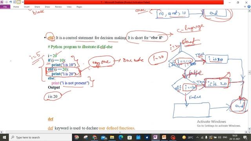The image size is (251, 141).
Task: Click the 28°C weather widget
Action: (x=188, y=137)
